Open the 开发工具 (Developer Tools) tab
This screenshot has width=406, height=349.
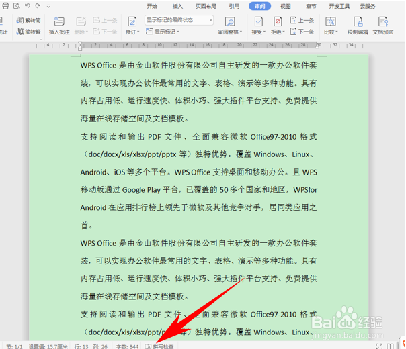339,6
